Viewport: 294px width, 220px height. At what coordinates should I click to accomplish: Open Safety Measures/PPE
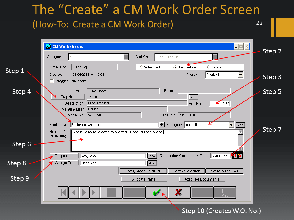point(143,171)
